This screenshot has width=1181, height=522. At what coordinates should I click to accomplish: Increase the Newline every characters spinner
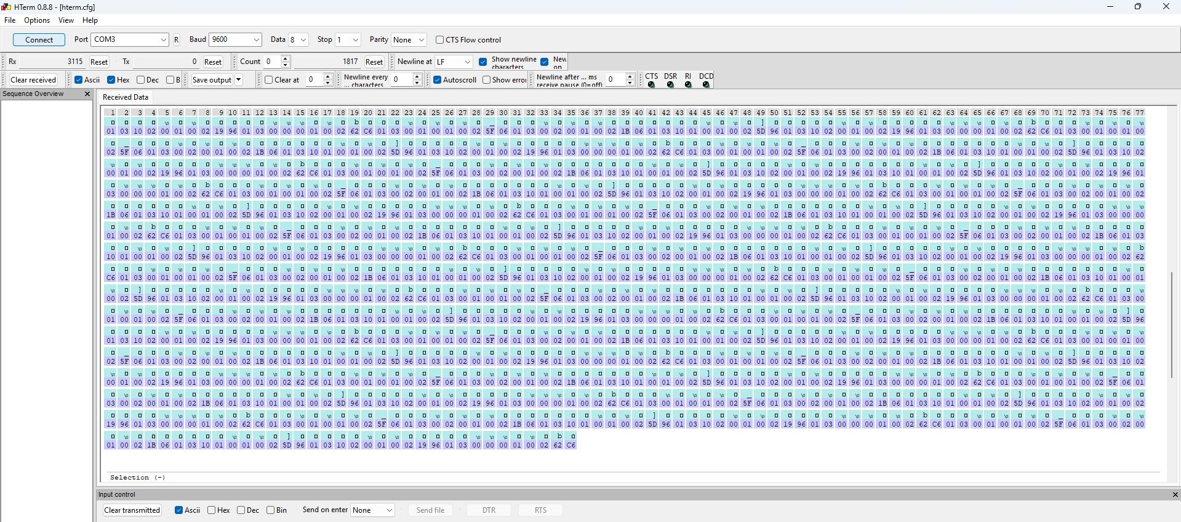click(417, 76)
